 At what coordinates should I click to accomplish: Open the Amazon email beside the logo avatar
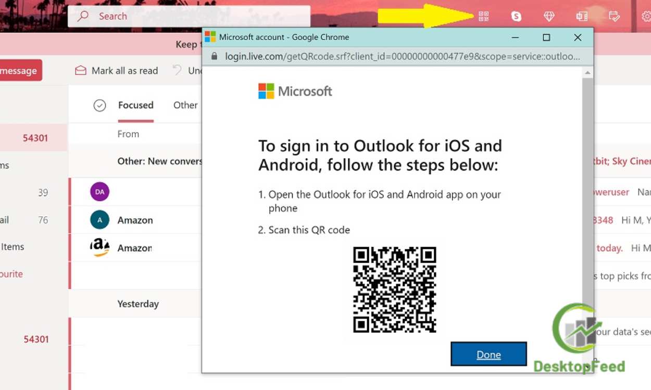[136, 248]
